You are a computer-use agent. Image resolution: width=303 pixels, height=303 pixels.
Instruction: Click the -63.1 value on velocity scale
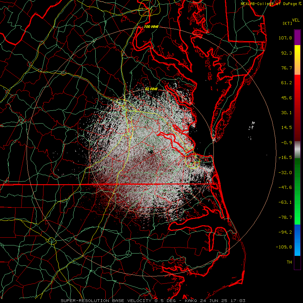tap(285, 202)
